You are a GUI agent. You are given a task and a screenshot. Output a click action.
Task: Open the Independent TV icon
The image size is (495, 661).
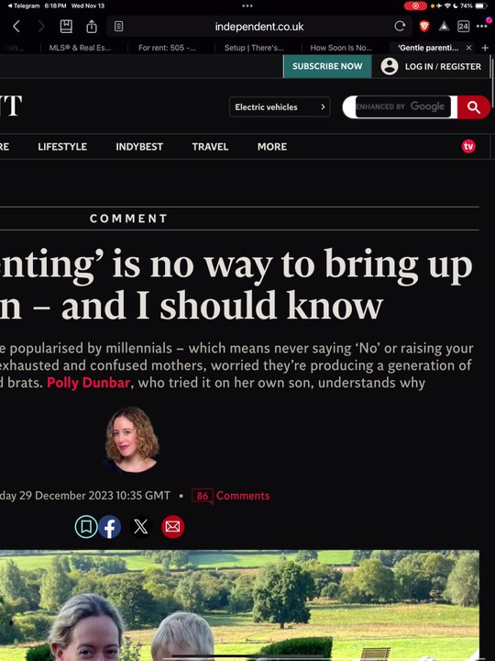tap(468, 146)
